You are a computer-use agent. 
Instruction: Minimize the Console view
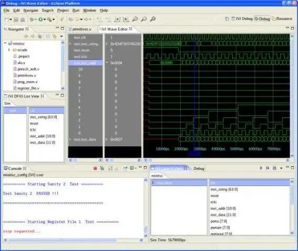click(140, 167)
